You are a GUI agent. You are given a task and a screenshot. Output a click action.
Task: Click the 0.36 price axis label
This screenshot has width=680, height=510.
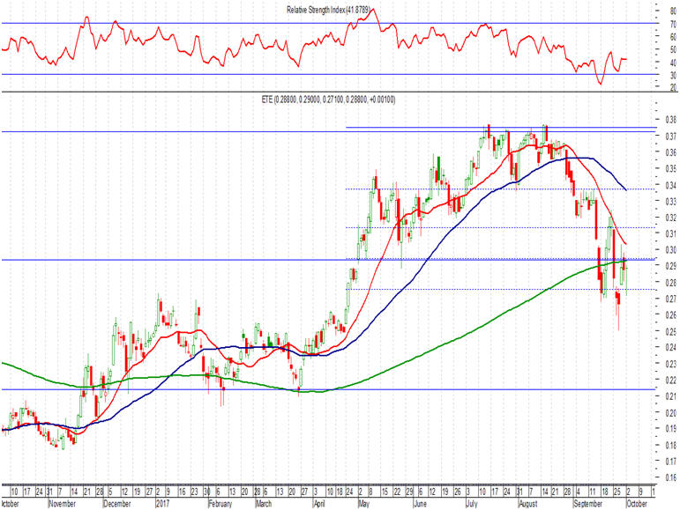click(670, 152)
